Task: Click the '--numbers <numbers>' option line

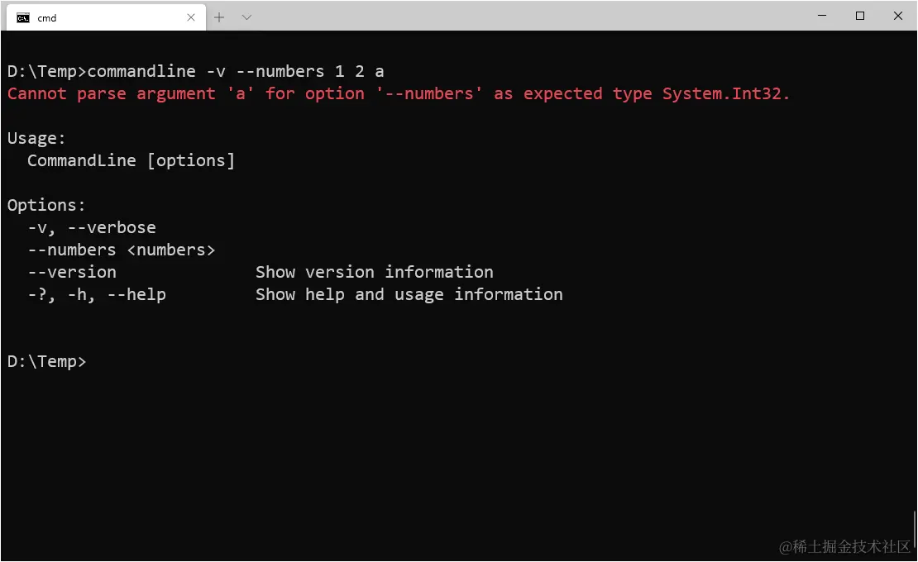Action: coord(122,250)
